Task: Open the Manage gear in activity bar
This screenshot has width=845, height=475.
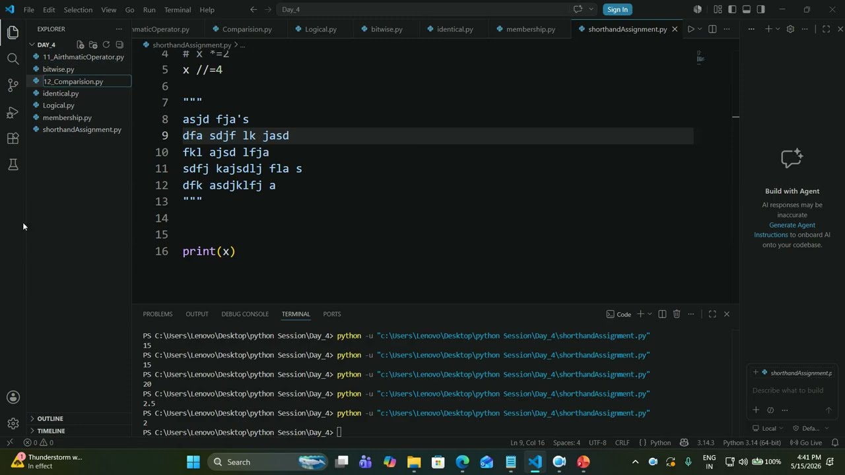Action: click(13, 424)
